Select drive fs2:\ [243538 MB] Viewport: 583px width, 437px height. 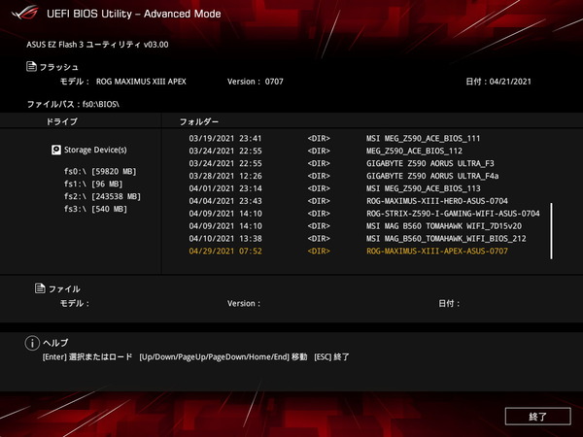tap(102, 196)
